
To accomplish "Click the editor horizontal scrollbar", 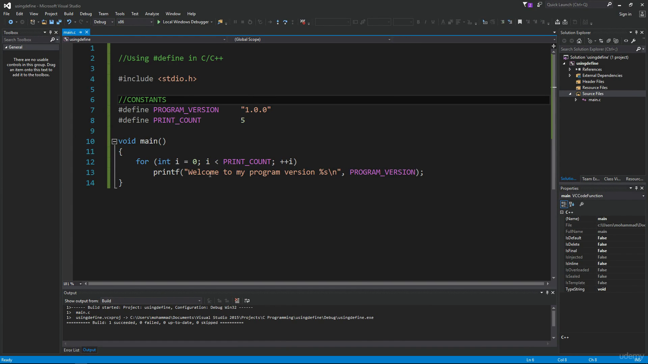I will tap(316, 284).
